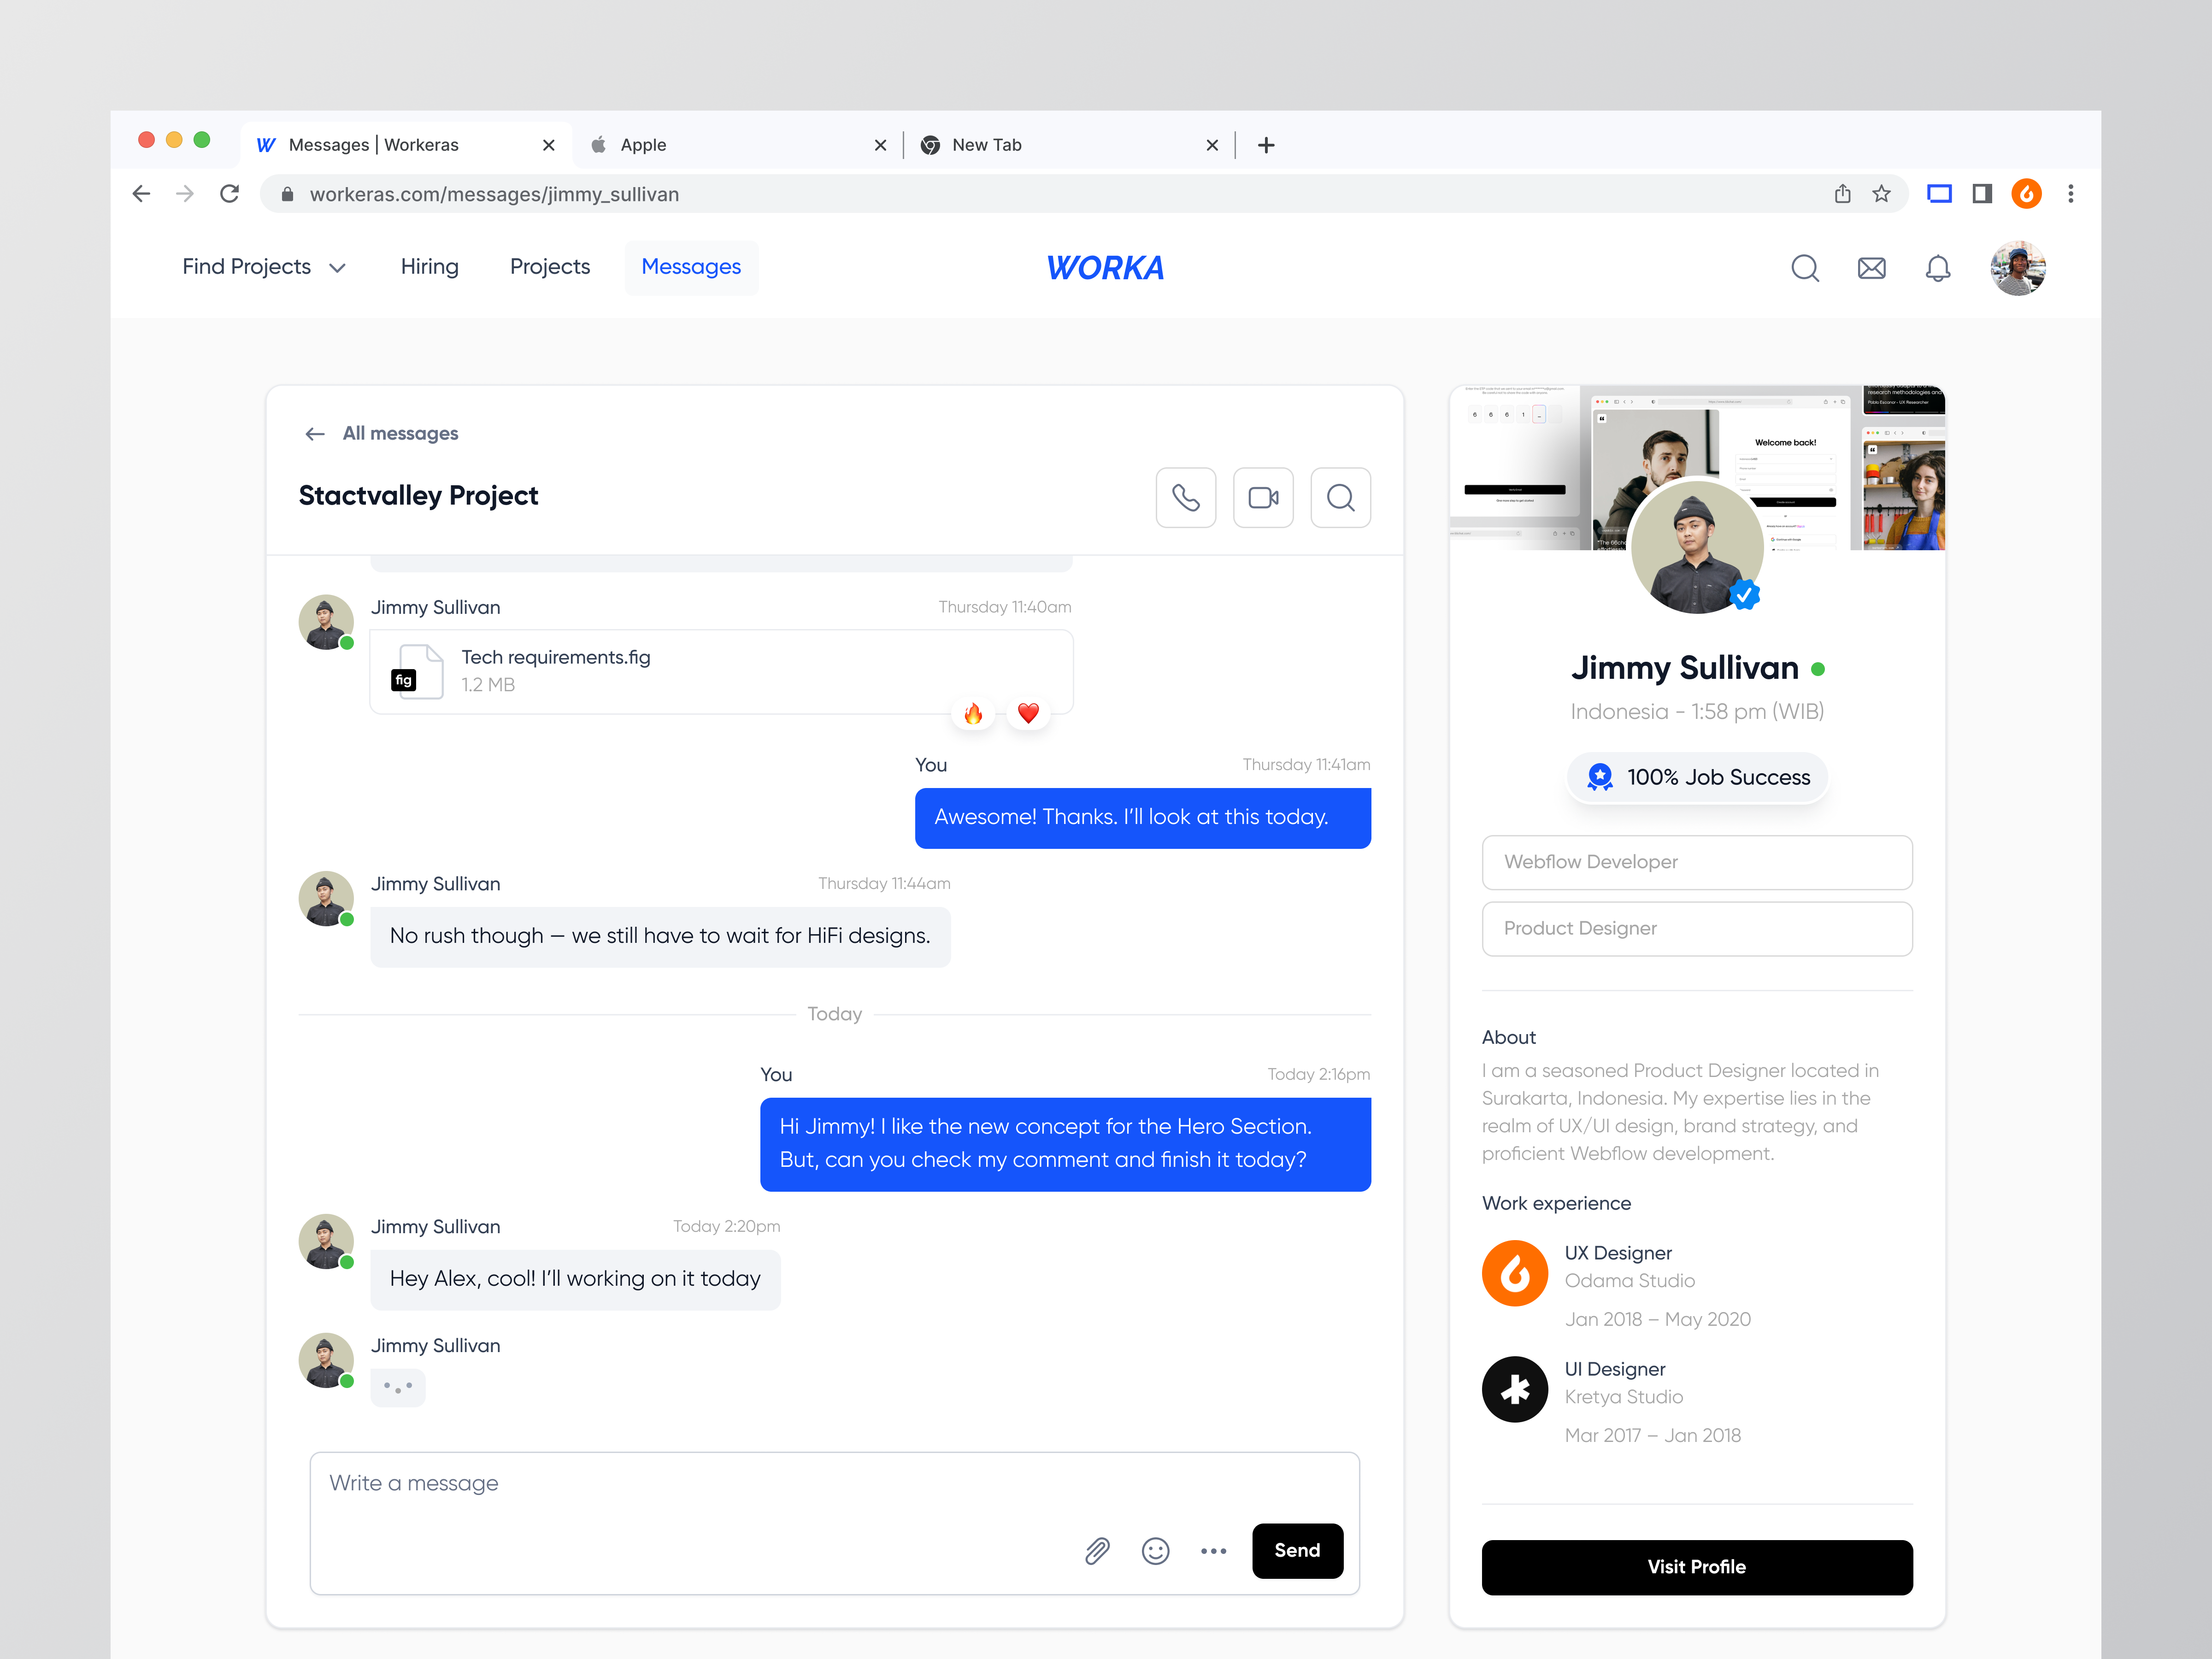Switch to the Messages | Workeras browser tab

tap(405, 145)
